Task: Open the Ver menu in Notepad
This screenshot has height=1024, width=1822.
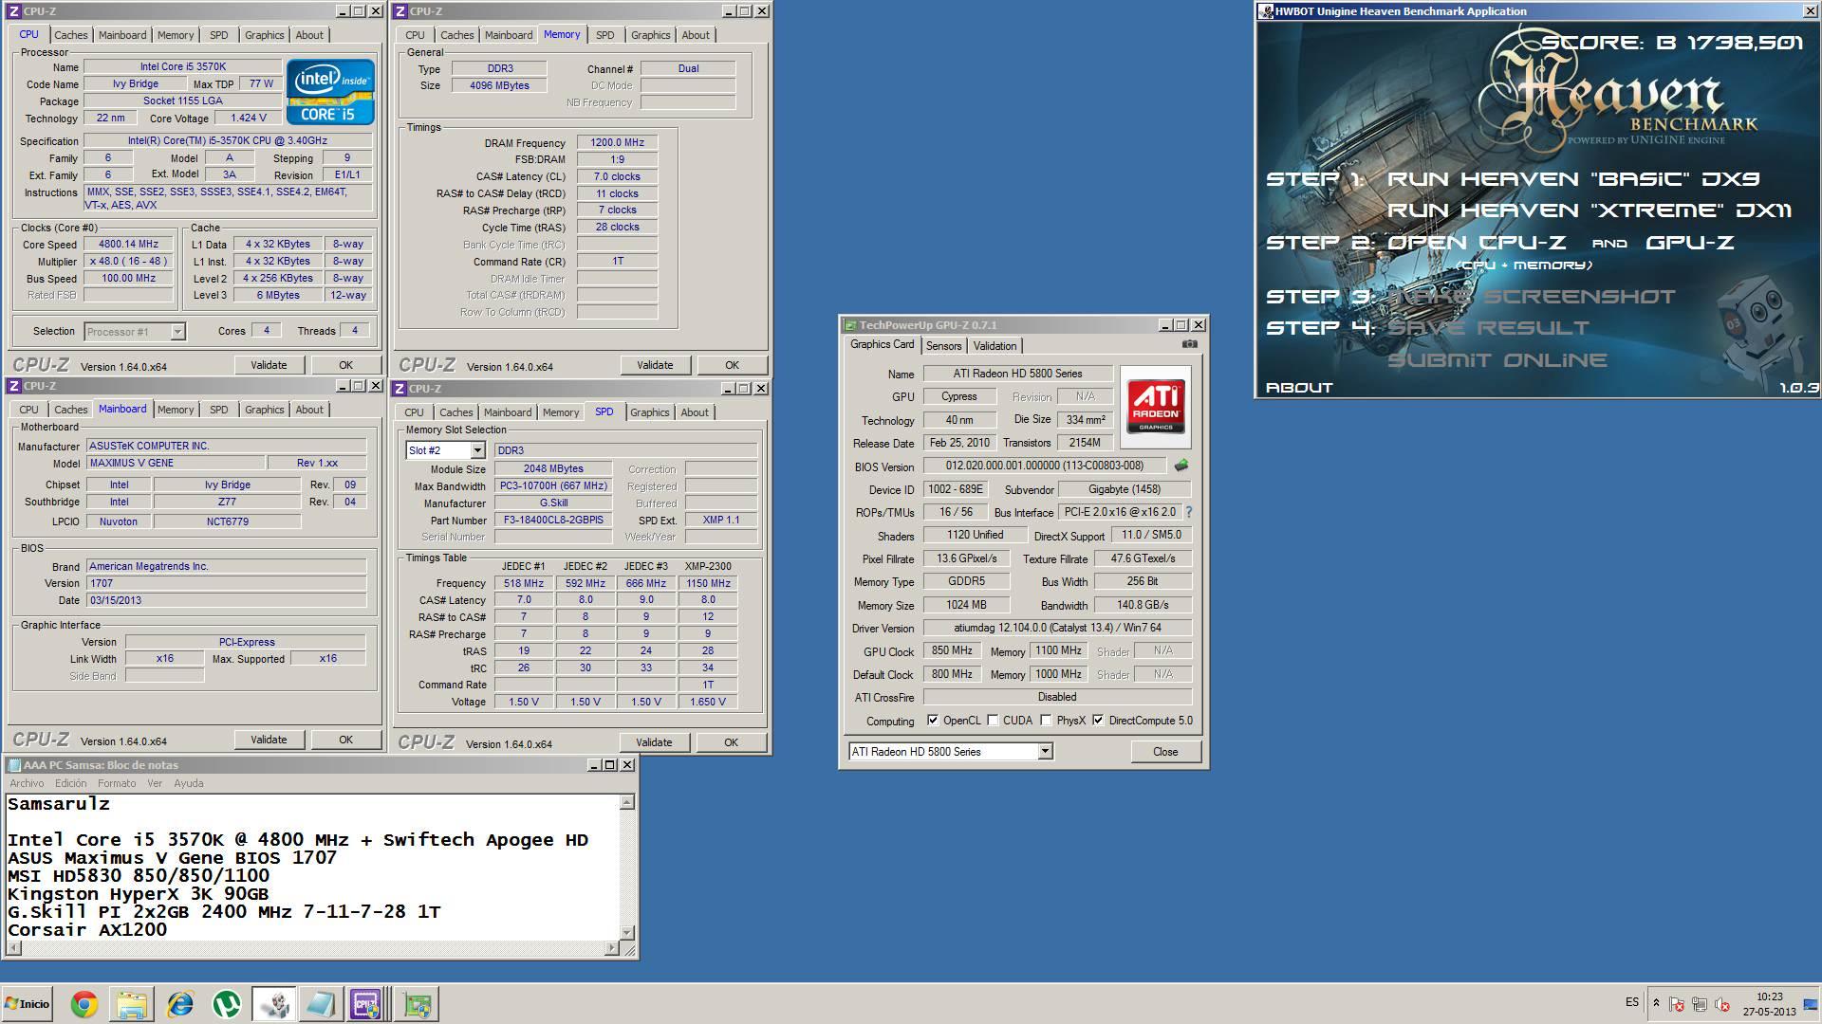Action: (x=155, y=783)
